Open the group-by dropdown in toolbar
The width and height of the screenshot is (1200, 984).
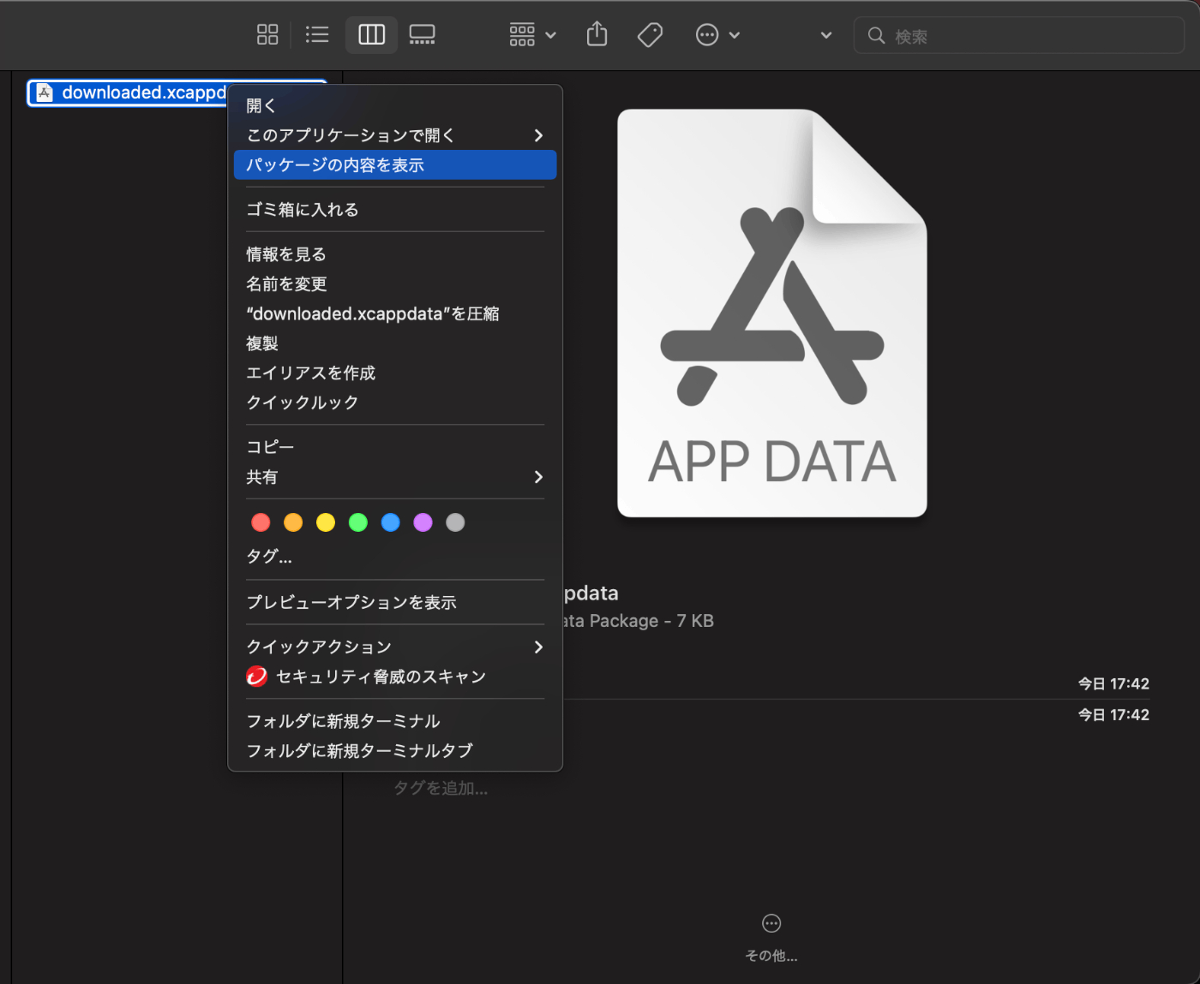(x=532, y=35)
